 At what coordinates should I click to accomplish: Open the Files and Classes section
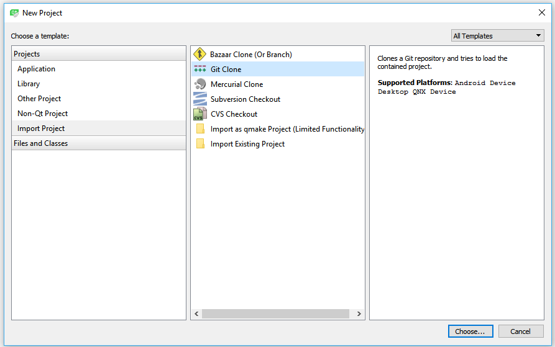98,143
